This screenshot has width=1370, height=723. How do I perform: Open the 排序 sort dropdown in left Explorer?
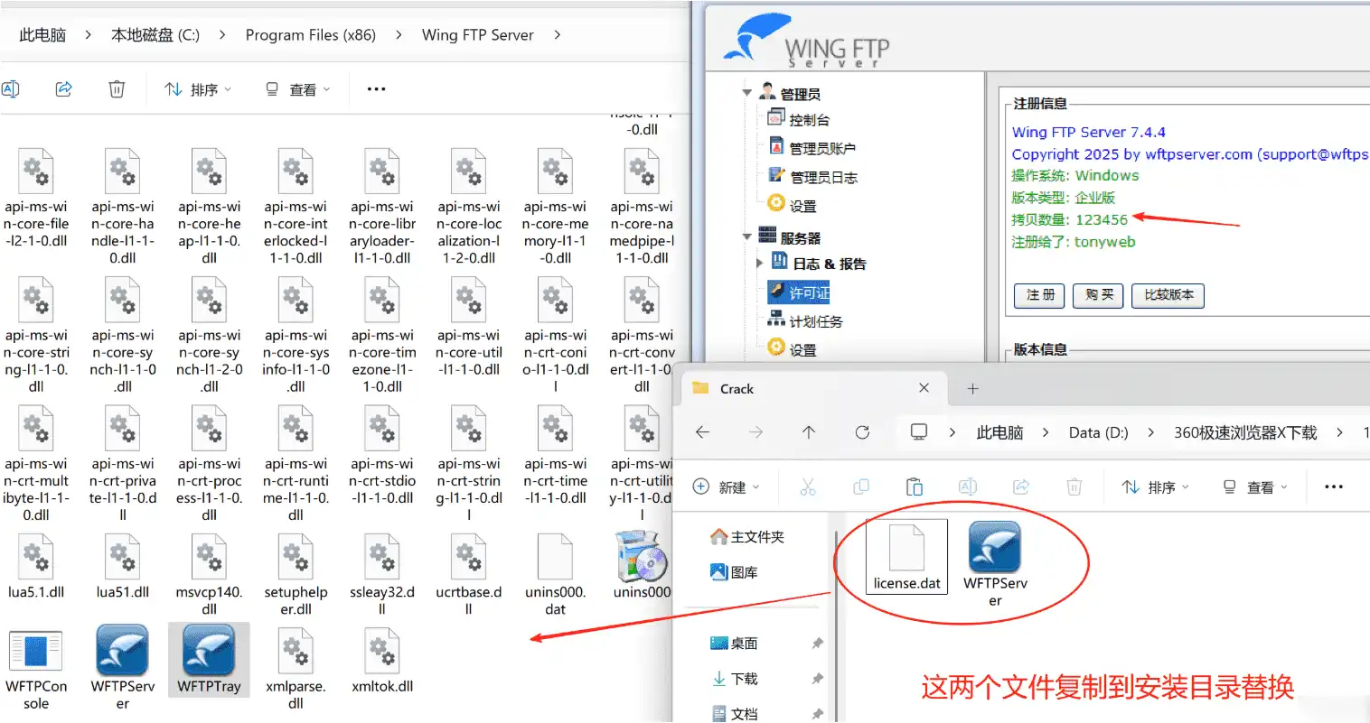click(x=198, y=89)
